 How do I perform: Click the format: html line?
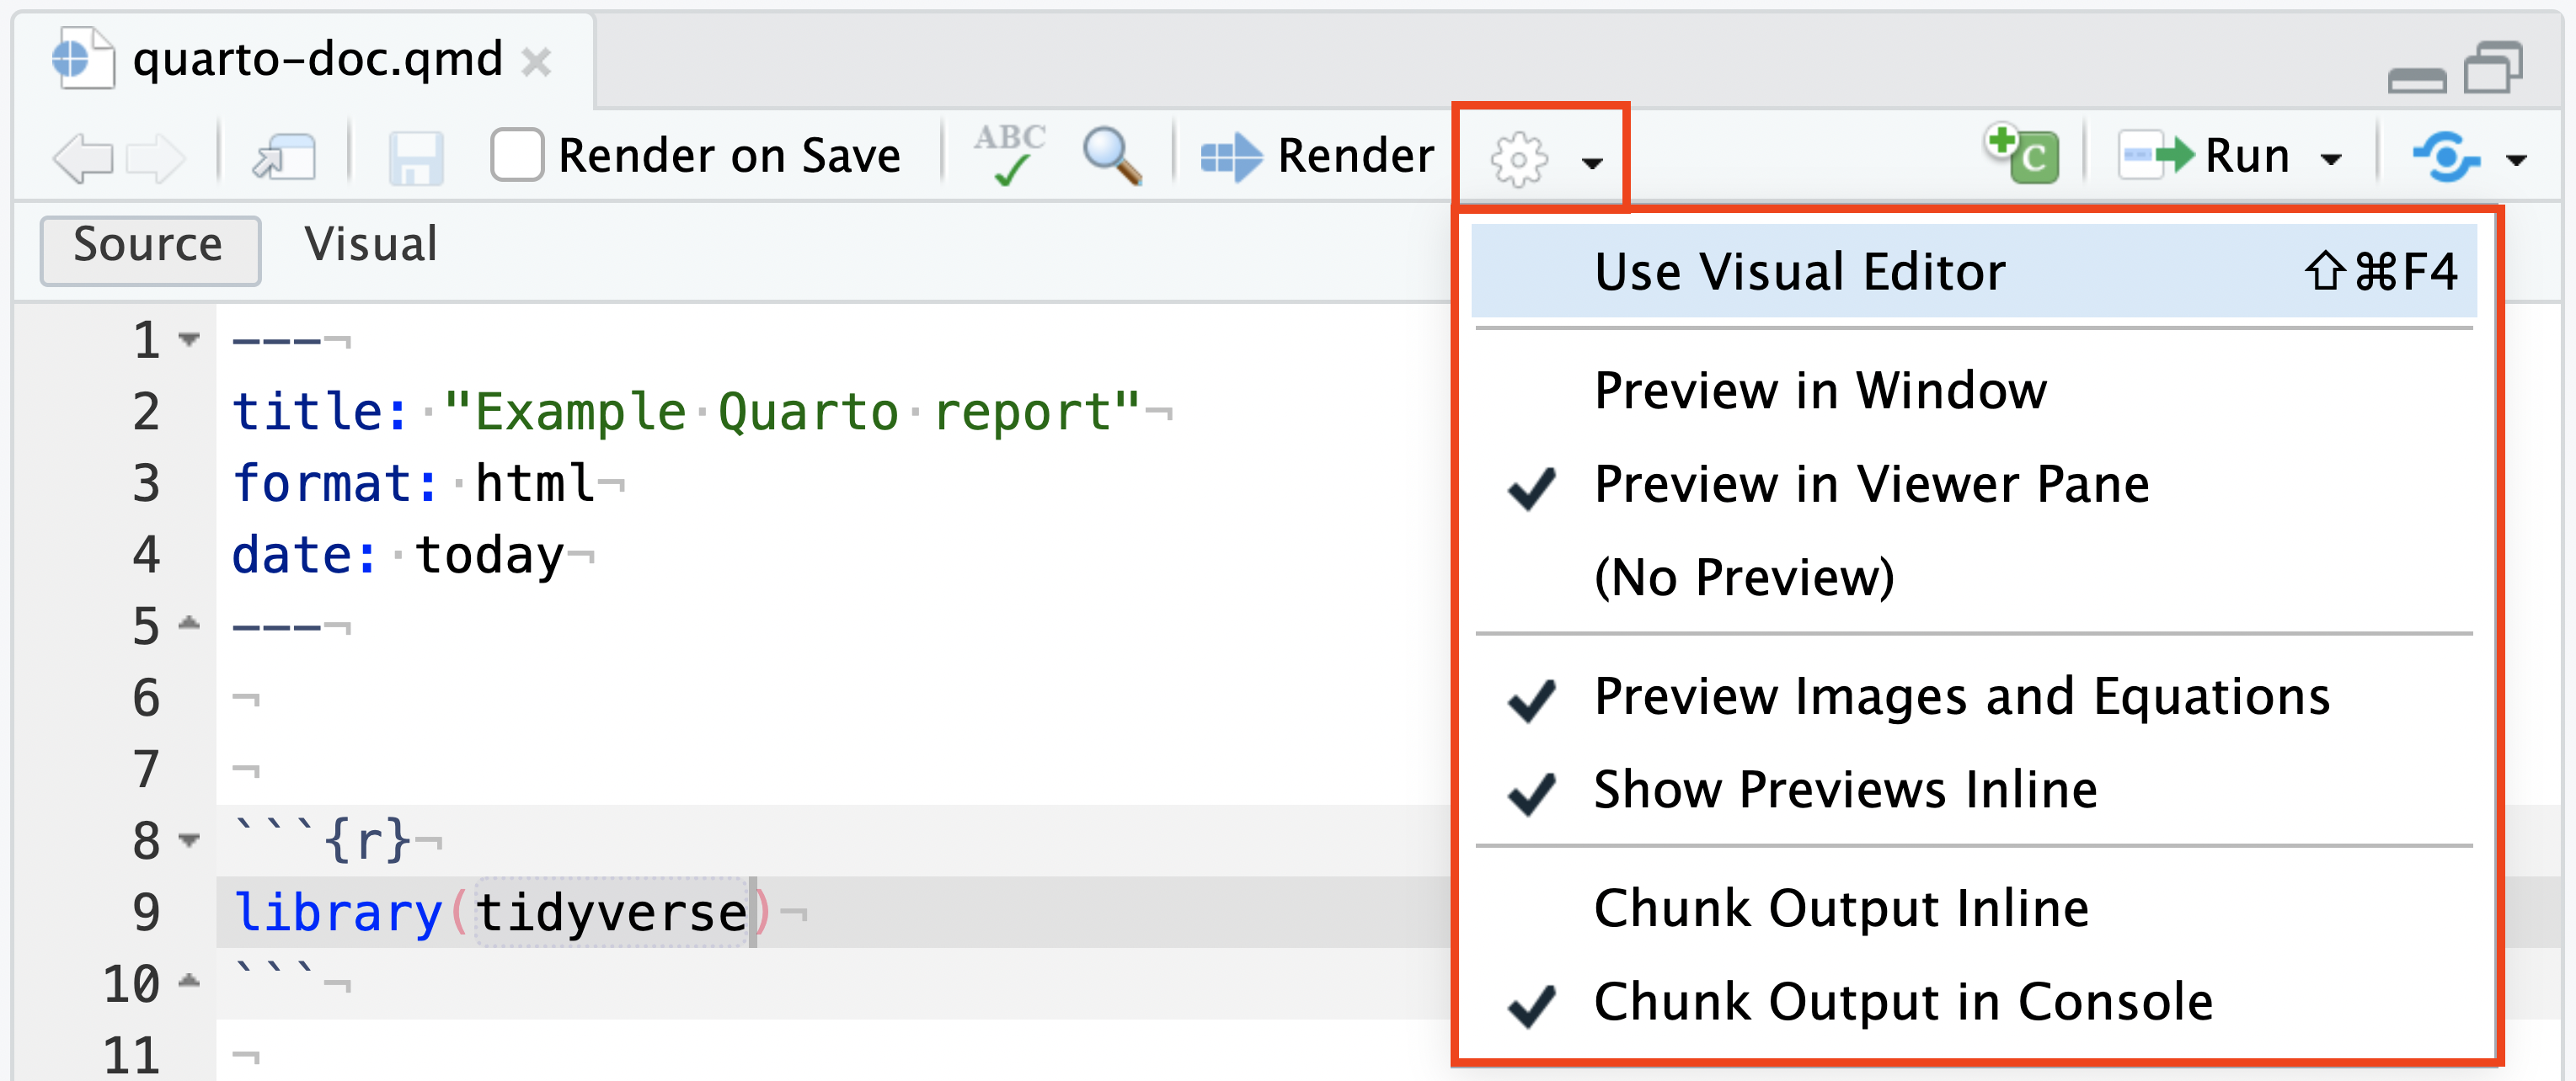pos(428,485)
